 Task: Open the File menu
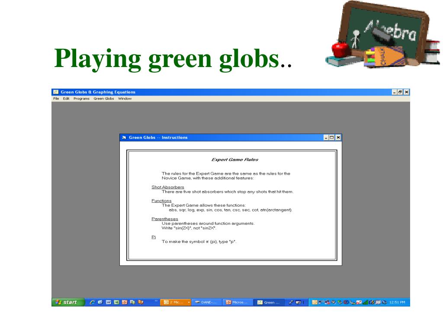point(56,99)
